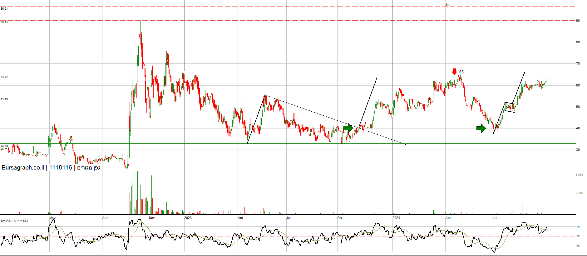587x256 pixels.
Task: Click the Nov label on time axis
Action: (x=152, y=218)
